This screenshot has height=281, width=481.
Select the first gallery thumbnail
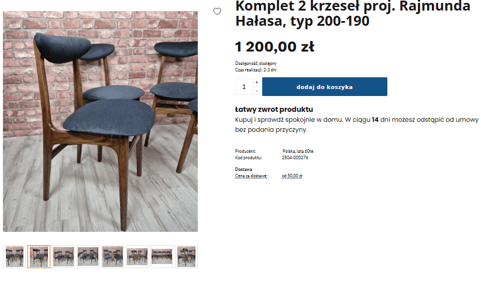tap(15, 257)
